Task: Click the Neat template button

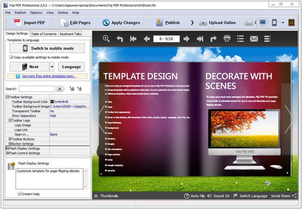Action: [30, 67]
